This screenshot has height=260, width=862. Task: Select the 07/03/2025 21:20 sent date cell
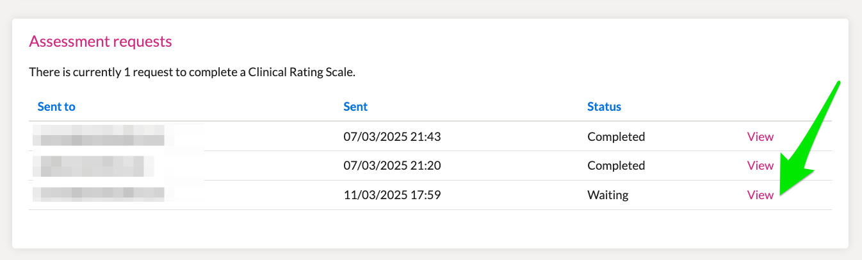[x=392, y=165]
